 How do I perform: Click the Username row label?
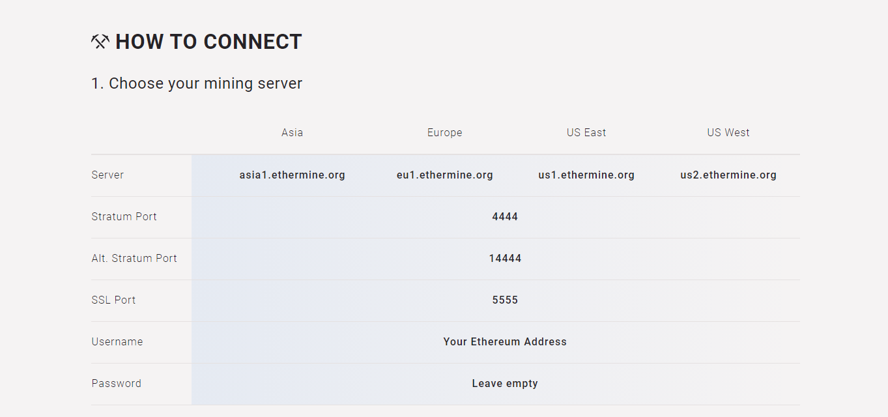point(117,341)
